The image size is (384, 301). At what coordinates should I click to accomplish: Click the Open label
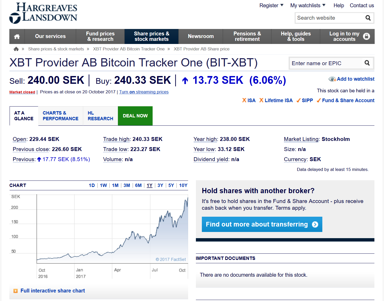pyautogui.click(x=20, y=139)
